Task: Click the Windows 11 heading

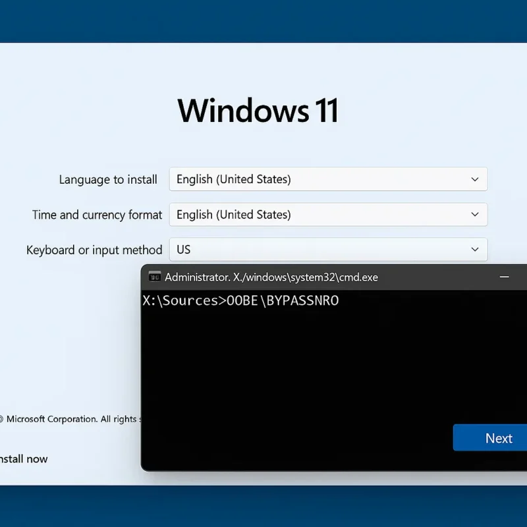Action: pos(258,111)
